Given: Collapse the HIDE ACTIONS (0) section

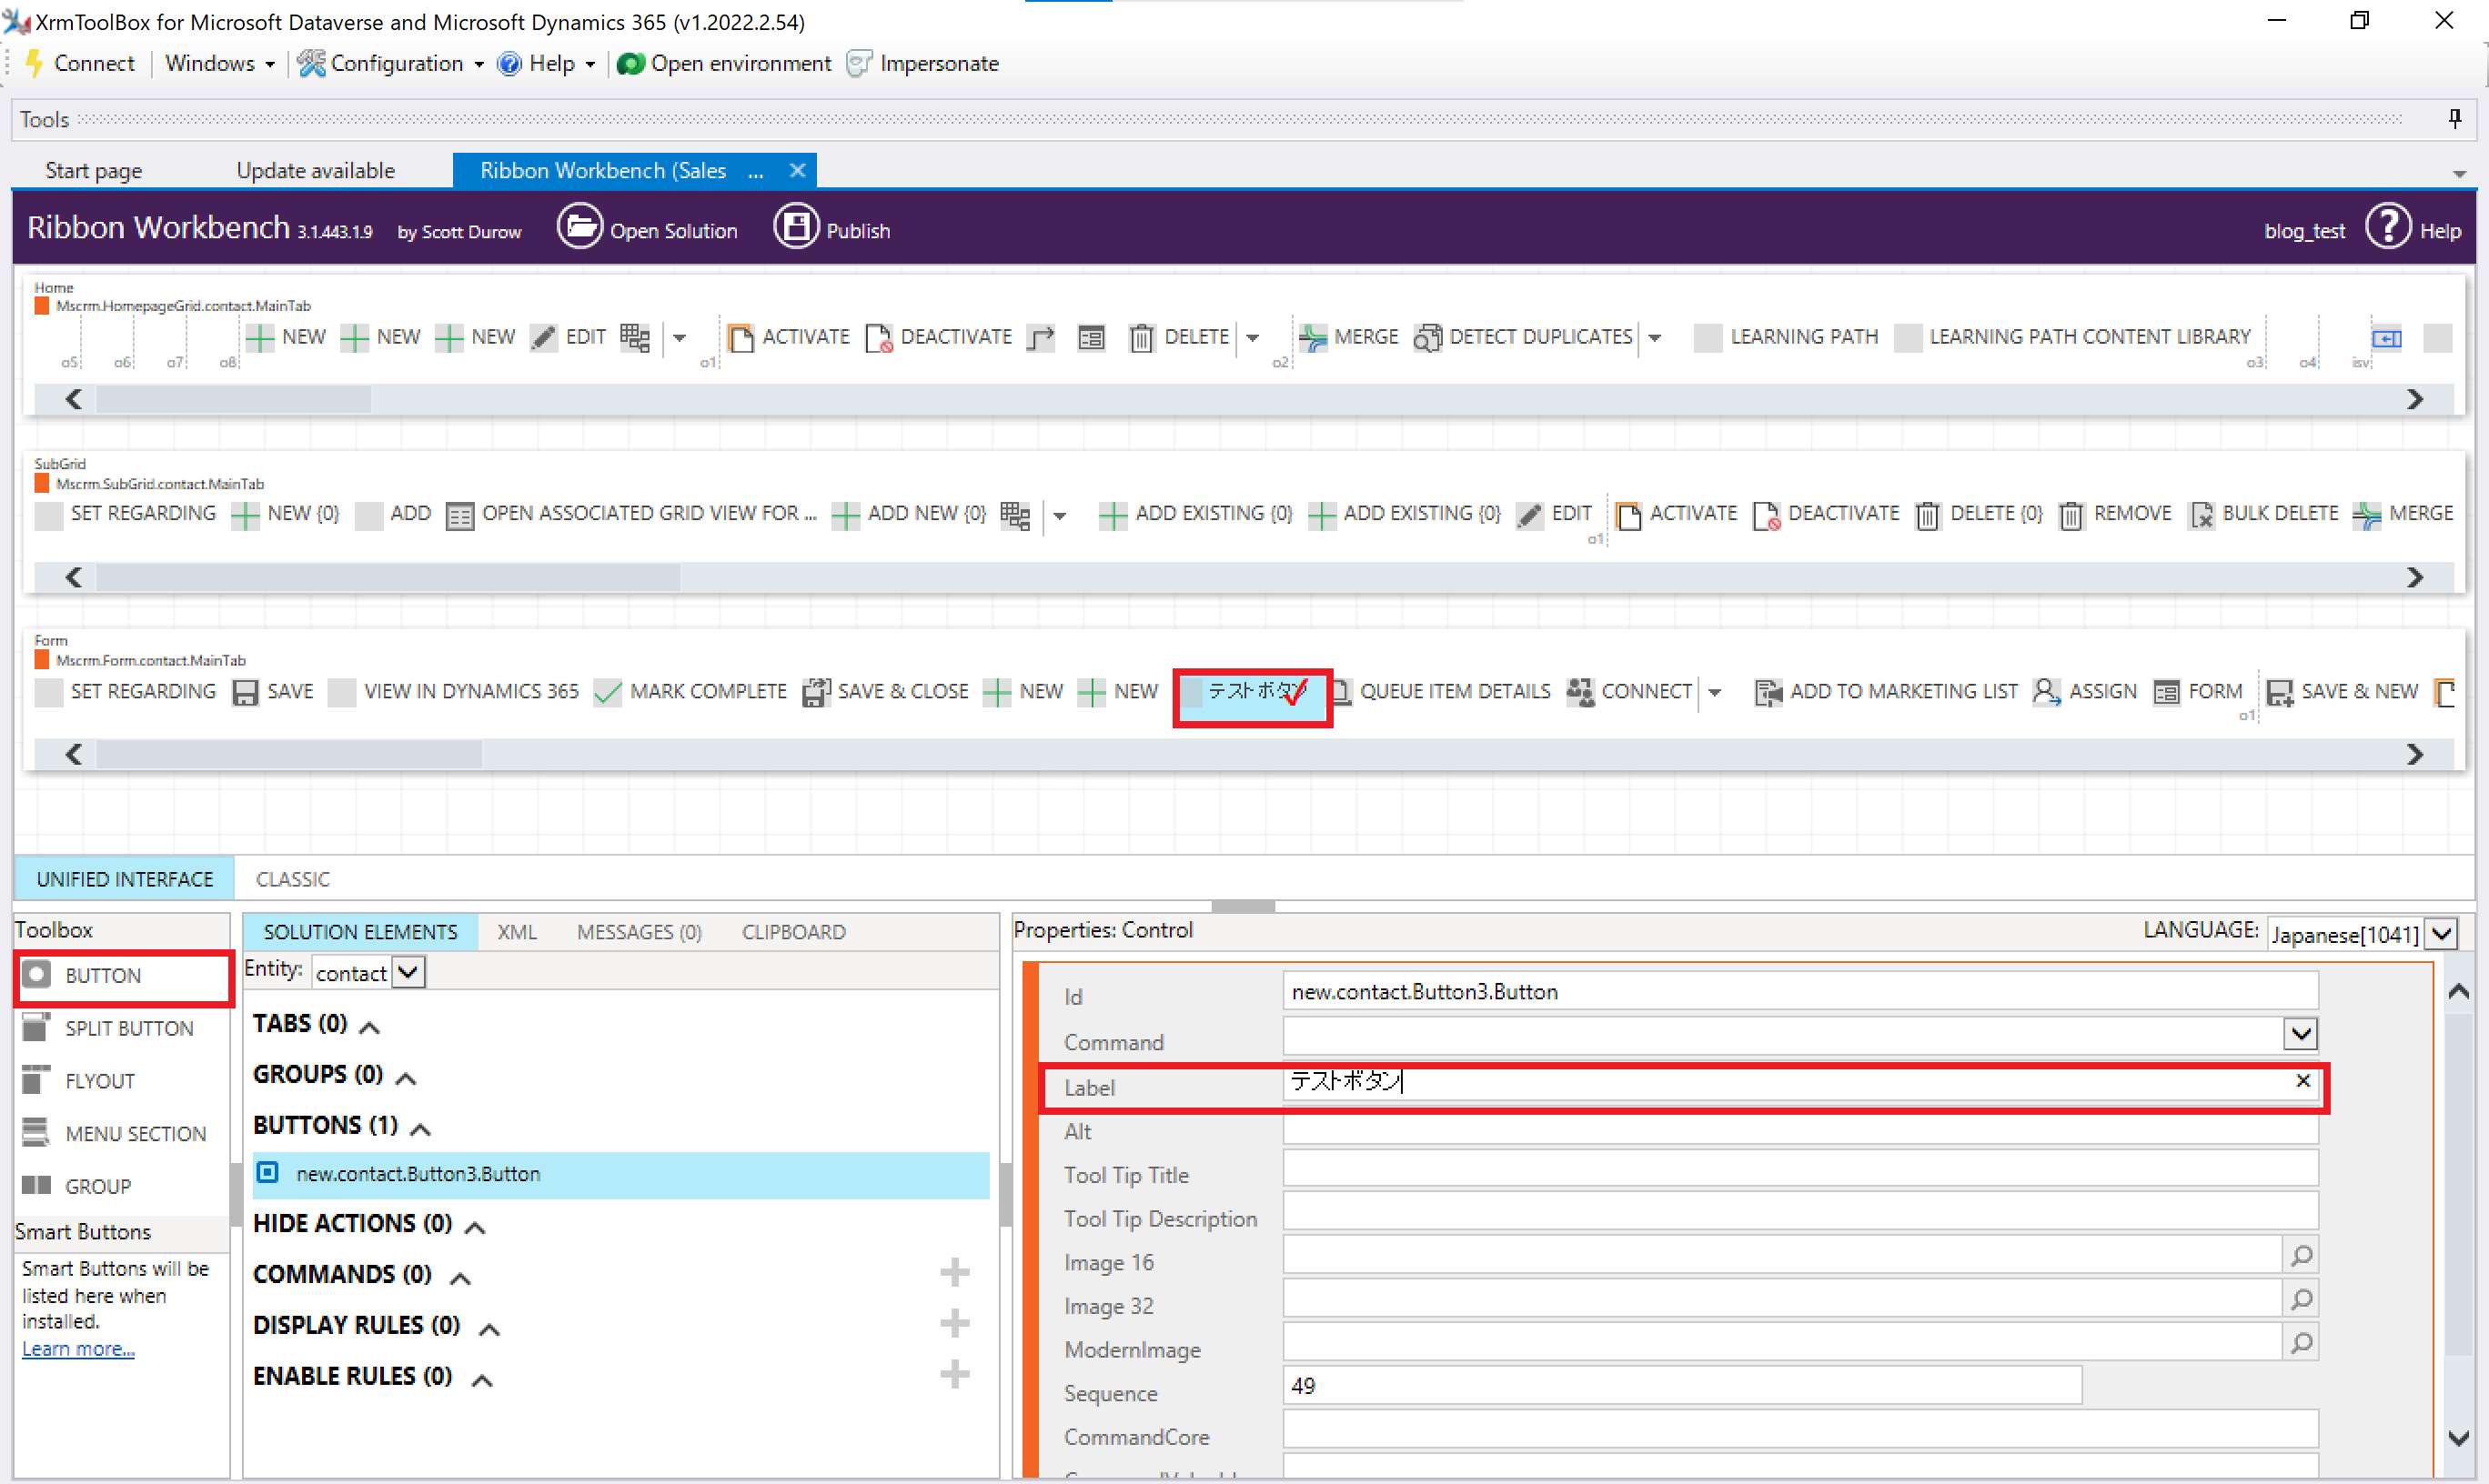Looking at the screenshot, I should (475, 1228).
